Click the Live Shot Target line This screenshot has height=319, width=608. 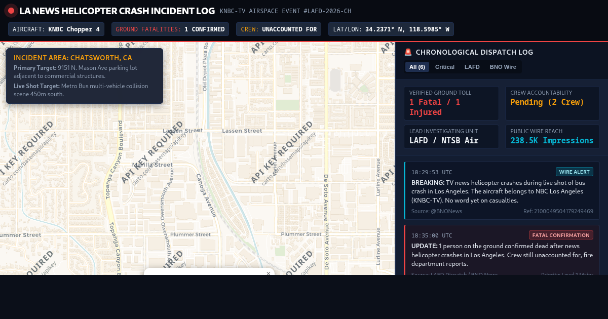pos(81,90)
